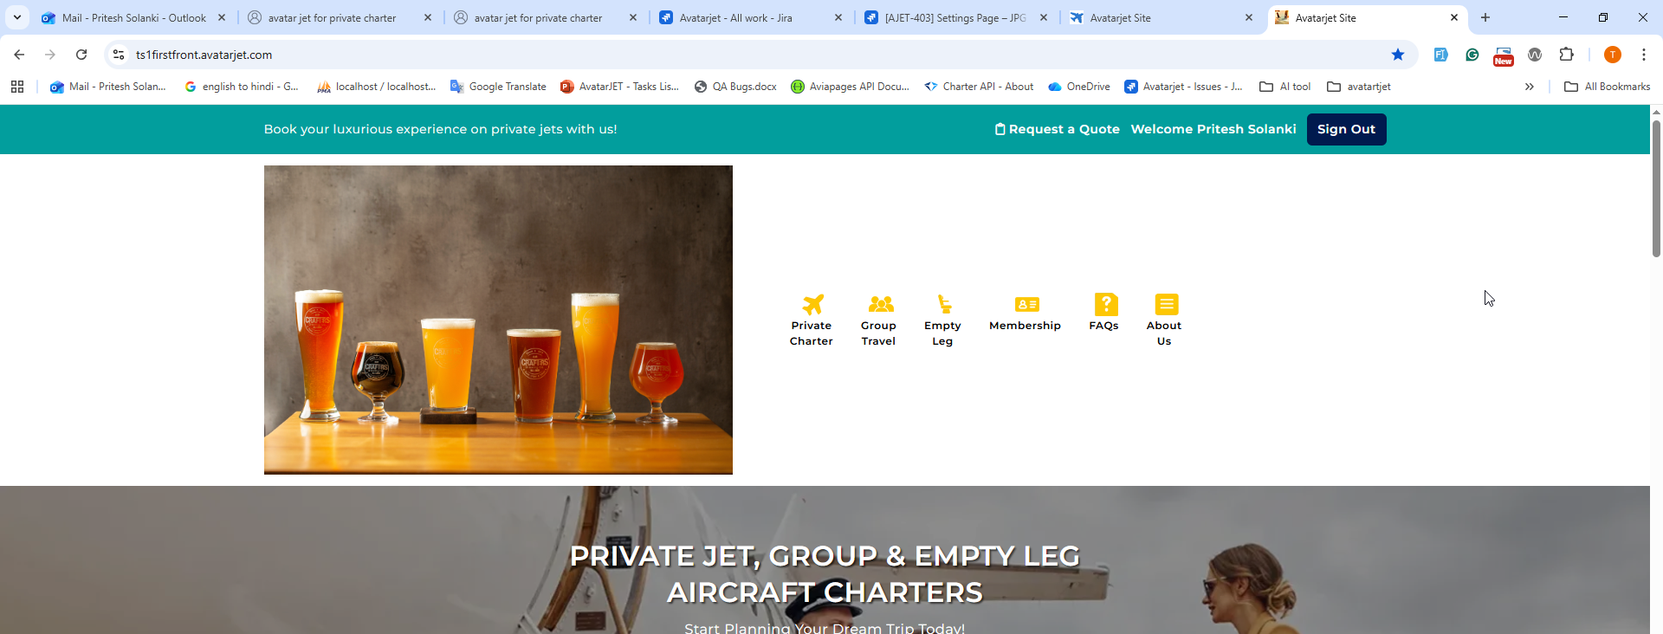
Task: Open the Private Charter airplane icon
Action: [812, 304]
